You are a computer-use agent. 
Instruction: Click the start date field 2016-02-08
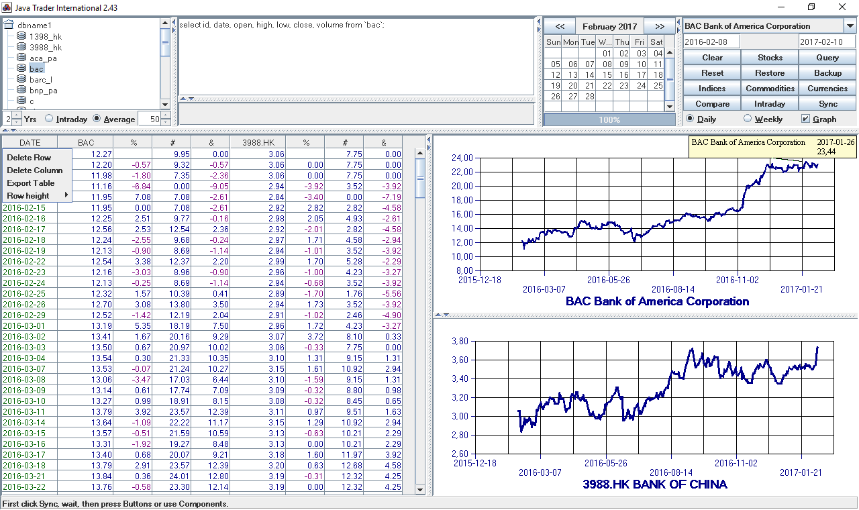coord(711,42)
